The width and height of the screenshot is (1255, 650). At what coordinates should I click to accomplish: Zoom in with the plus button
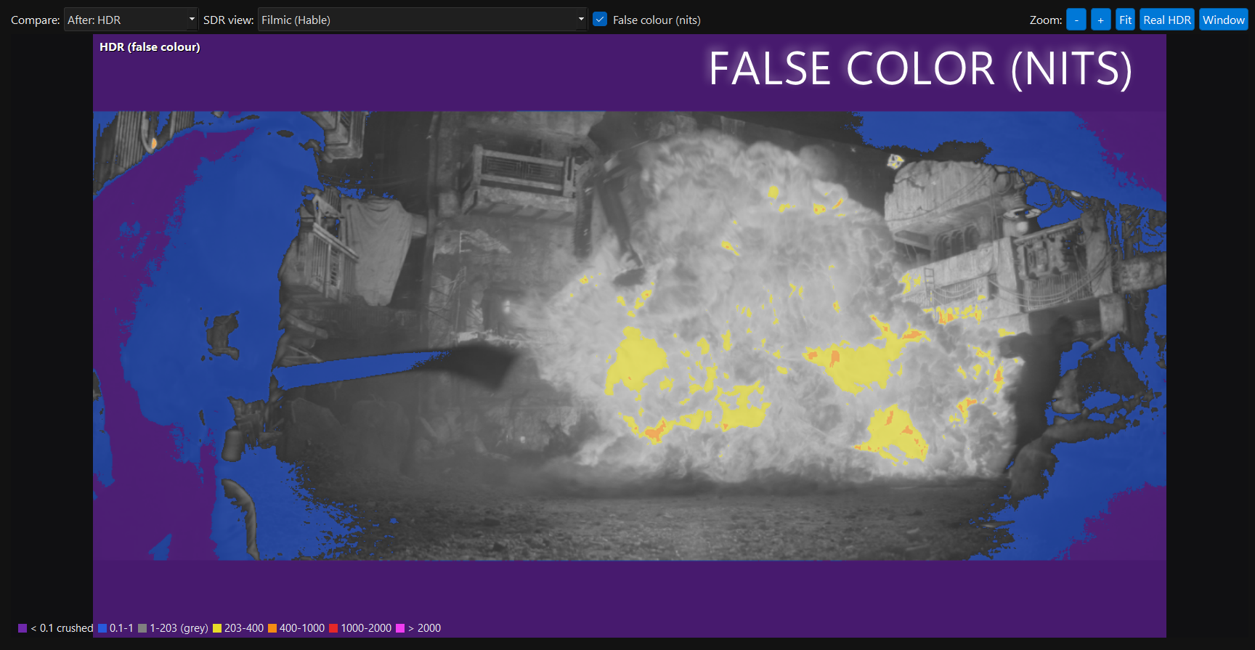(x=1101, y=20)
